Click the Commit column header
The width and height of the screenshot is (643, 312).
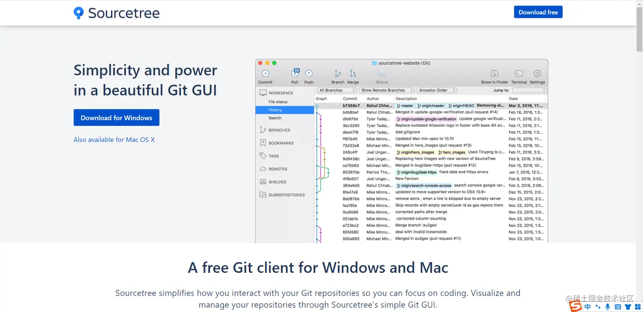coord(350,99)
